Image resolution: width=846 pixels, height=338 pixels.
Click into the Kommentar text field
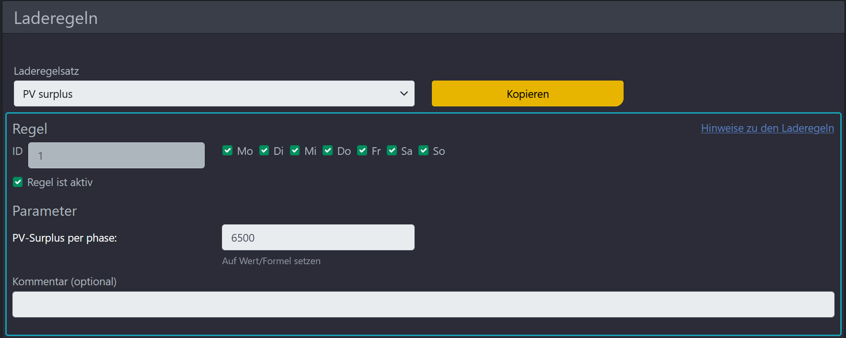(423, 304)
